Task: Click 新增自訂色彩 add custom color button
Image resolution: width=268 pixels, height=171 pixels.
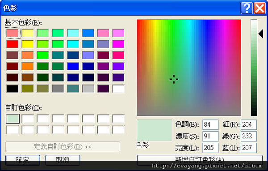Action: point(200,160)
